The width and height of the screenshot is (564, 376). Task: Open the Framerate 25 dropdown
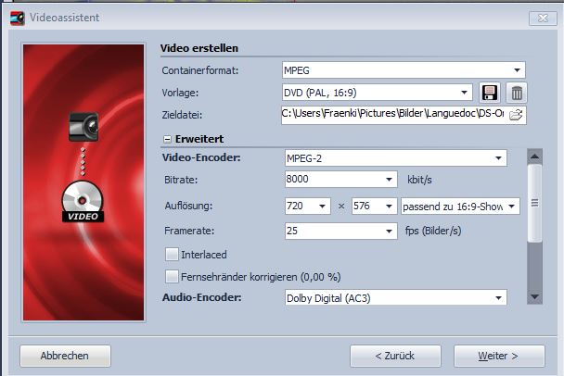[388, 232]
